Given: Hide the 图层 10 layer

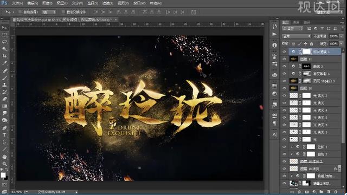Looking at the screenshot, I should click(x=284, y=88).
